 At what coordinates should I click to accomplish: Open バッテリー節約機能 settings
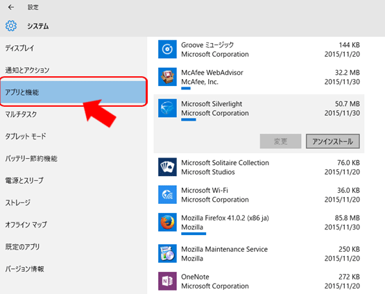[x=74, y=159]
